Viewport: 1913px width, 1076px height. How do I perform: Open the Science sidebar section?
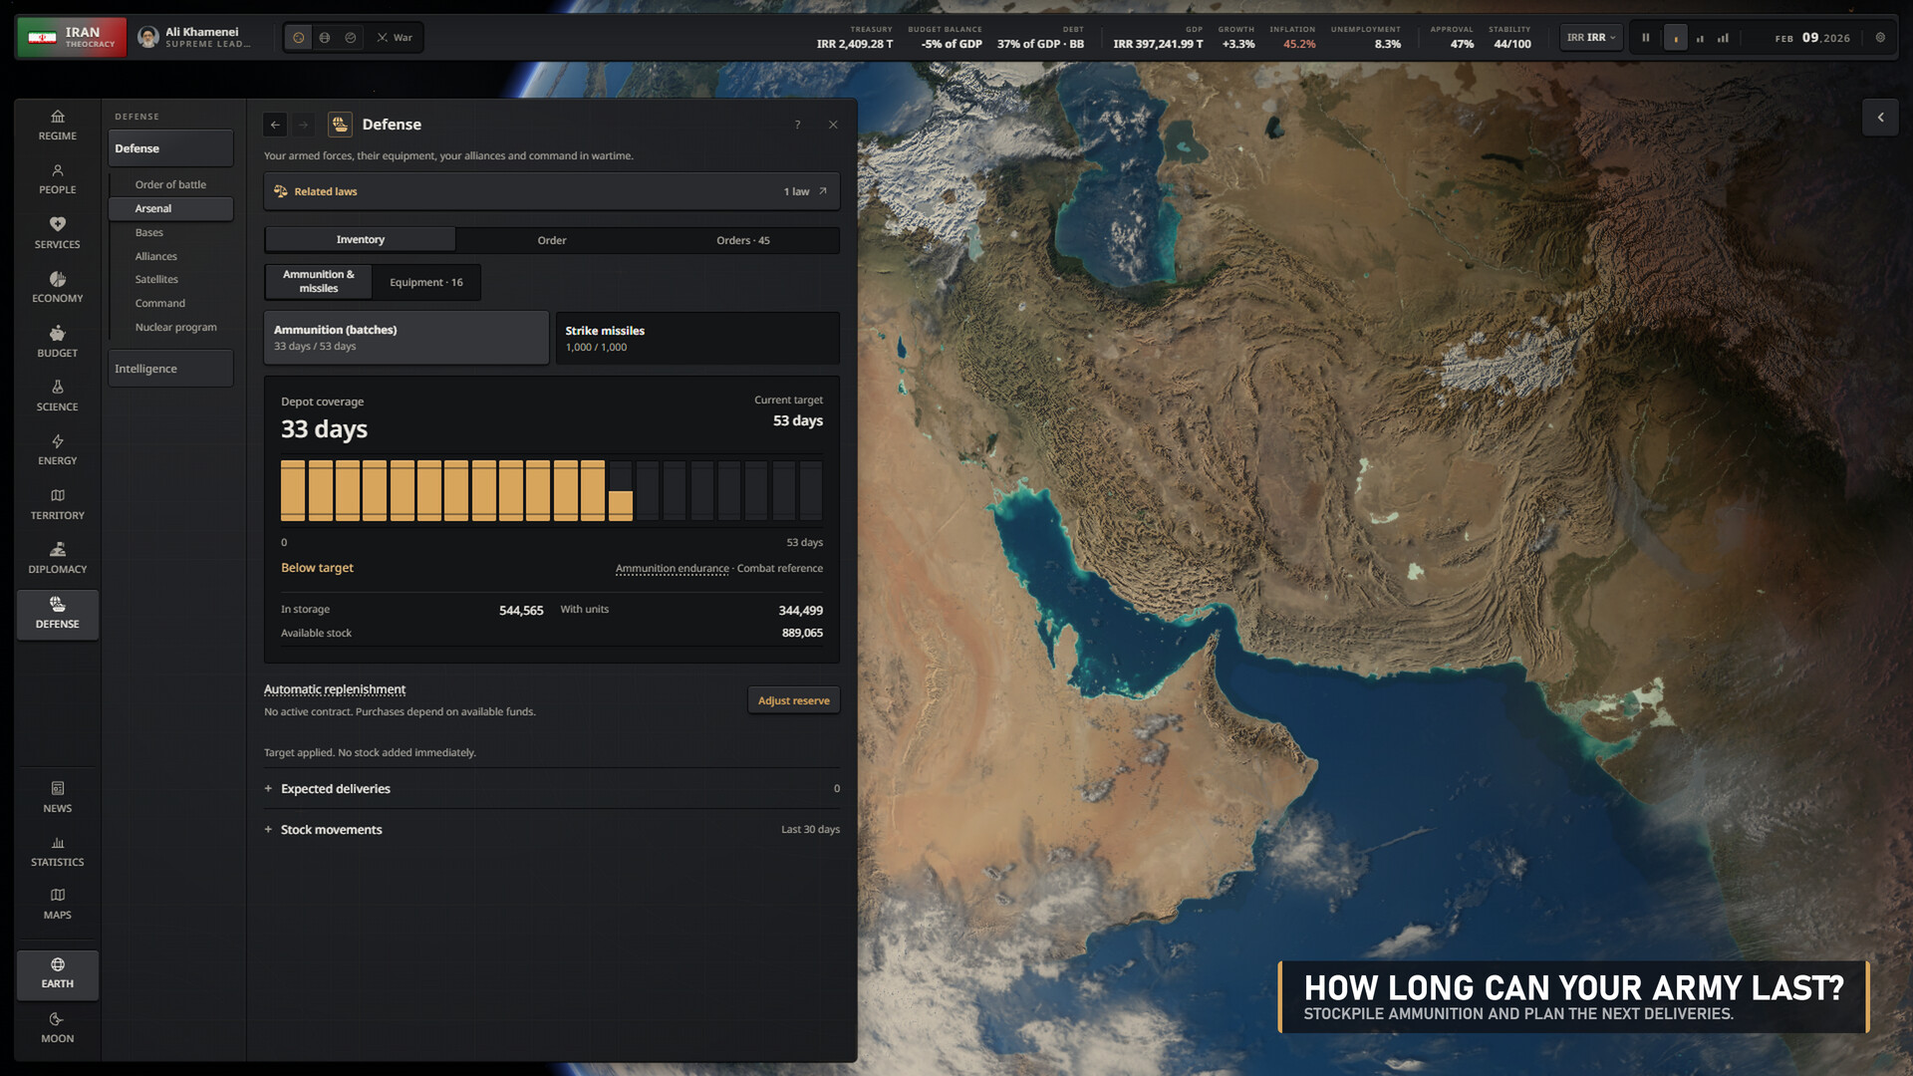click(x=57, y=396)
